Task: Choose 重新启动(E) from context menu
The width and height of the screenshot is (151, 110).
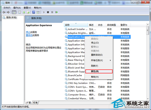Action: point(97,55)
